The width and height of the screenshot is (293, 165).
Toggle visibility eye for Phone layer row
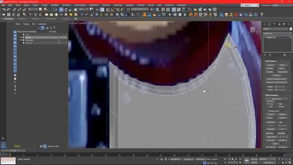21,40
